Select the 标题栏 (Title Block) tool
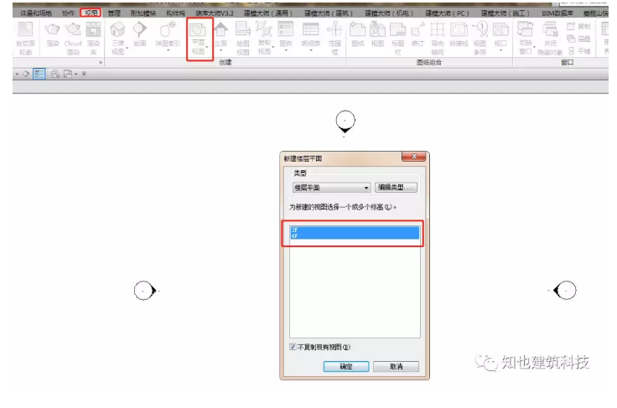This screenshot has width=617, height=408. pyautogui.click(x=398, y=39)
